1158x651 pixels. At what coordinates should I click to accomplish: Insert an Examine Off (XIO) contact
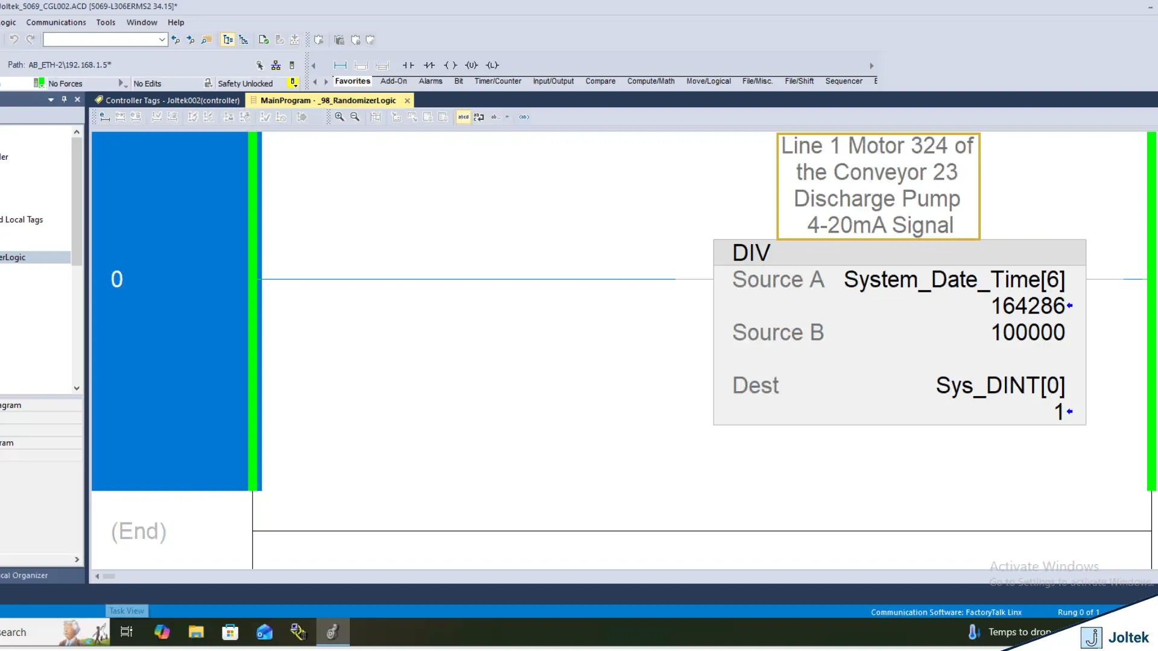pyautogui.click(x=429, y=65)
